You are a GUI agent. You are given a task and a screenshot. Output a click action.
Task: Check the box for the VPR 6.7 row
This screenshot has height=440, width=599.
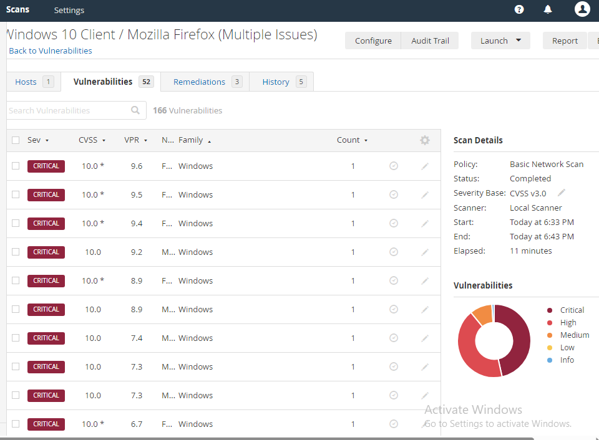[x=16, y=424]
